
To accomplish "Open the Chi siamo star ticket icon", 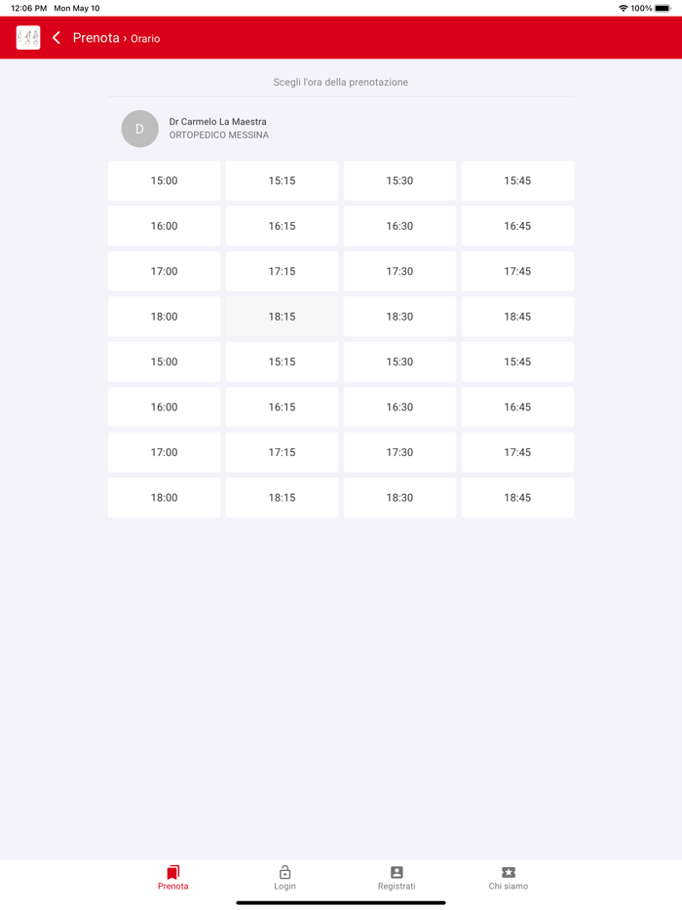I will coord(509,872).
